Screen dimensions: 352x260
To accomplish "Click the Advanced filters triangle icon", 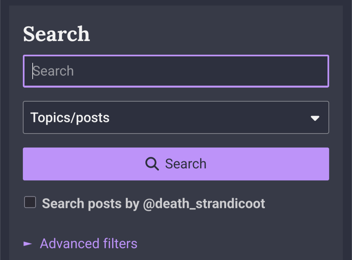I will tap(28, 244).
